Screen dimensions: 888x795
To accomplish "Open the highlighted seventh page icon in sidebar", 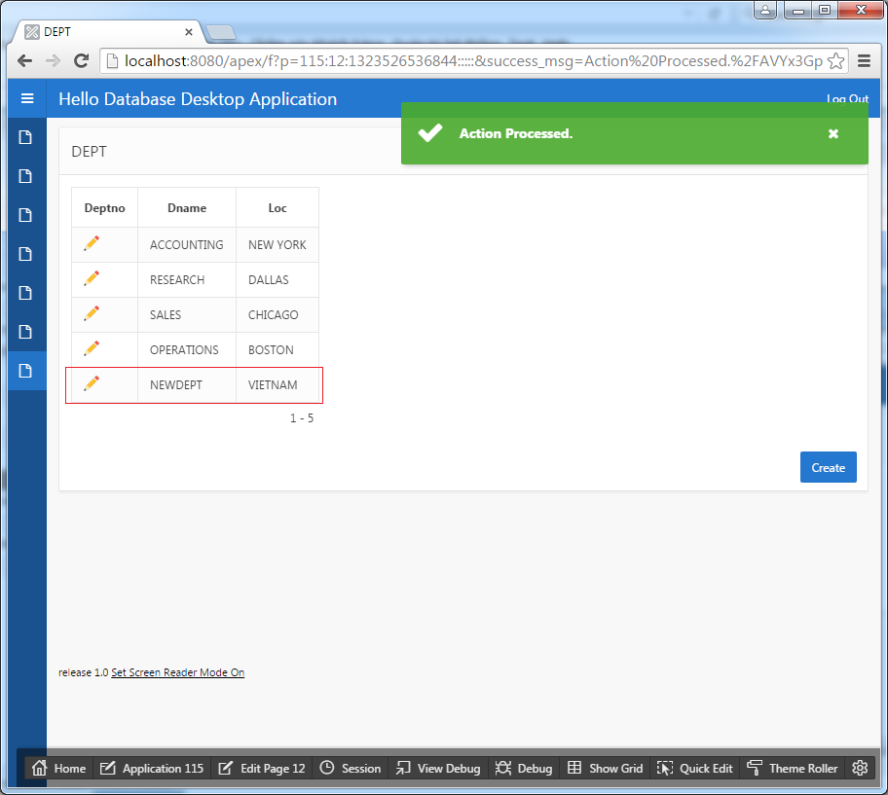I will click(25, 371).
